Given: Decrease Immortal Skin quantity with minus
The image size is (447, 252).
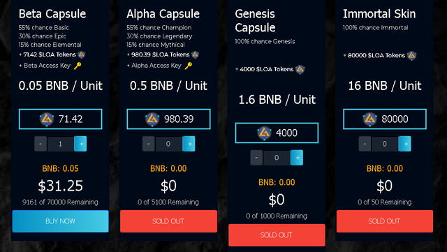Looking at the screenshot, I should point(365,144).
